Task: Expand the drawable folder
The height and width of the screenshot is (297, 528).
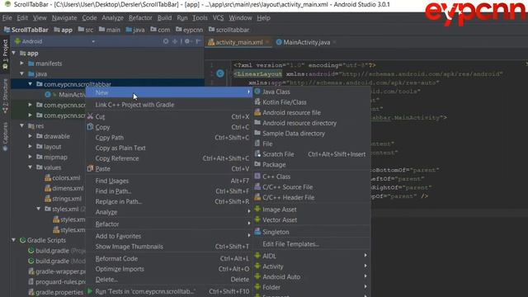Action: (x=31, y=136)
